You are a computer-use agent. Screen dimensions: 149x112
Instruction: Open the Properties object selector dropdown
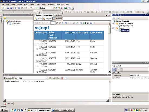pos(147,66)
